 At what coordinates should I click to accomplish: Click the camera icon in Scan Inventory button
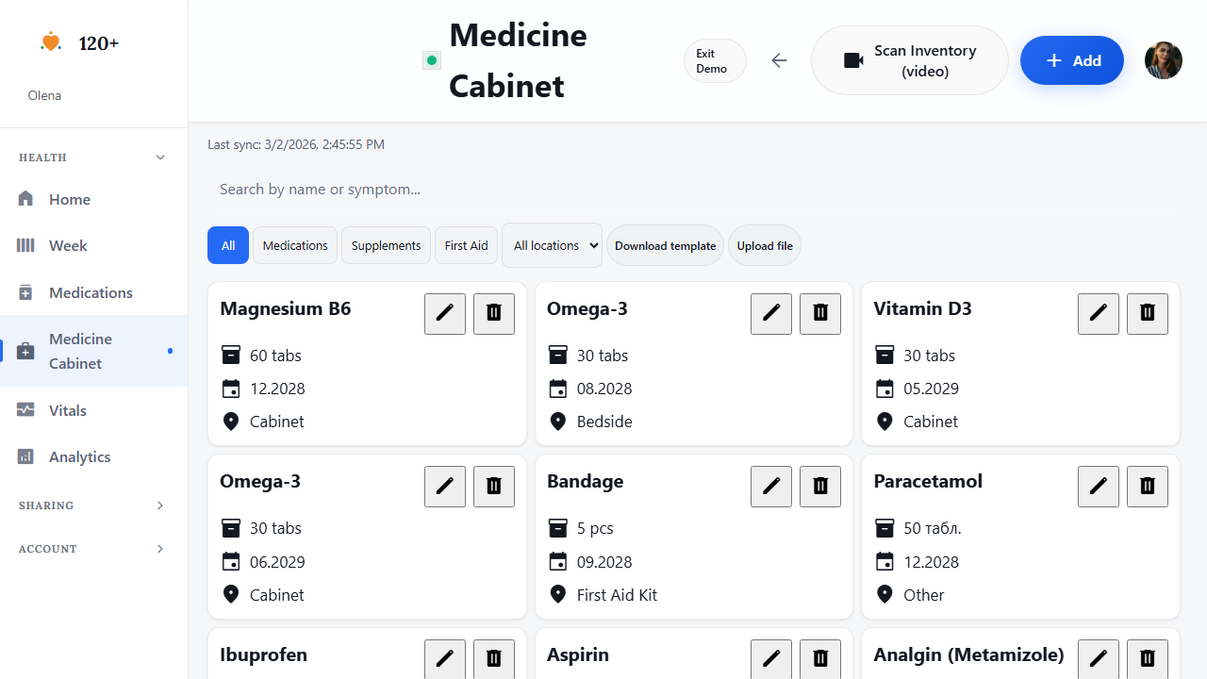tap(853, 59)
